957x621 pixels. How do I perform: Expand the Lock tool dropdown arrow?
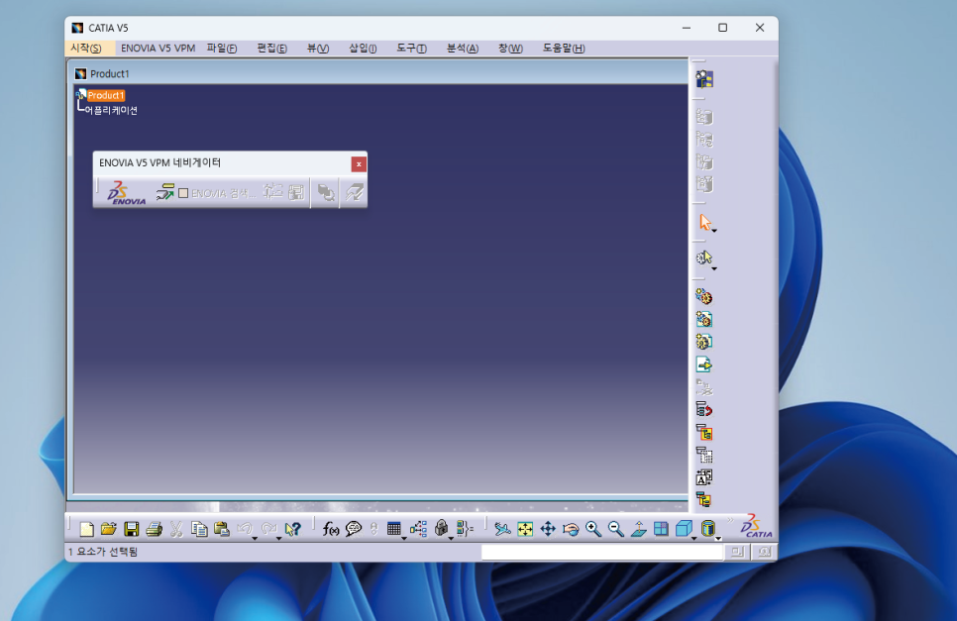point(451,538)
